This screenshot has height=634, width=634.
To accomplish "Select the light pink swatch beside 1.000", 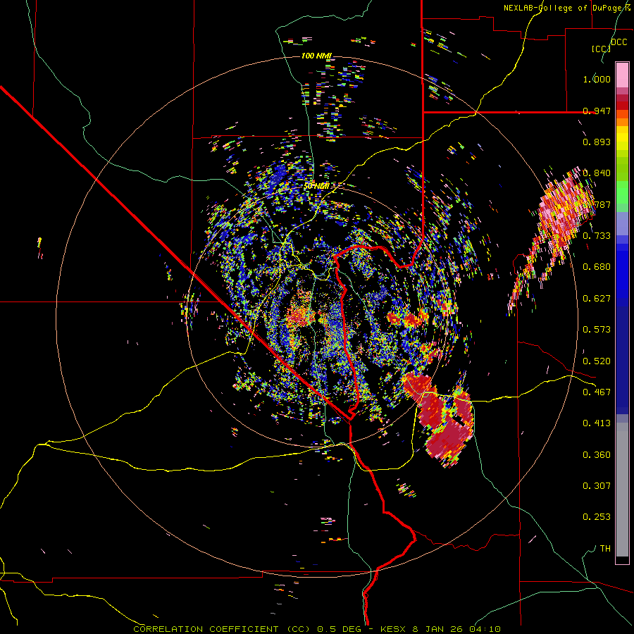I will [622, 75].
